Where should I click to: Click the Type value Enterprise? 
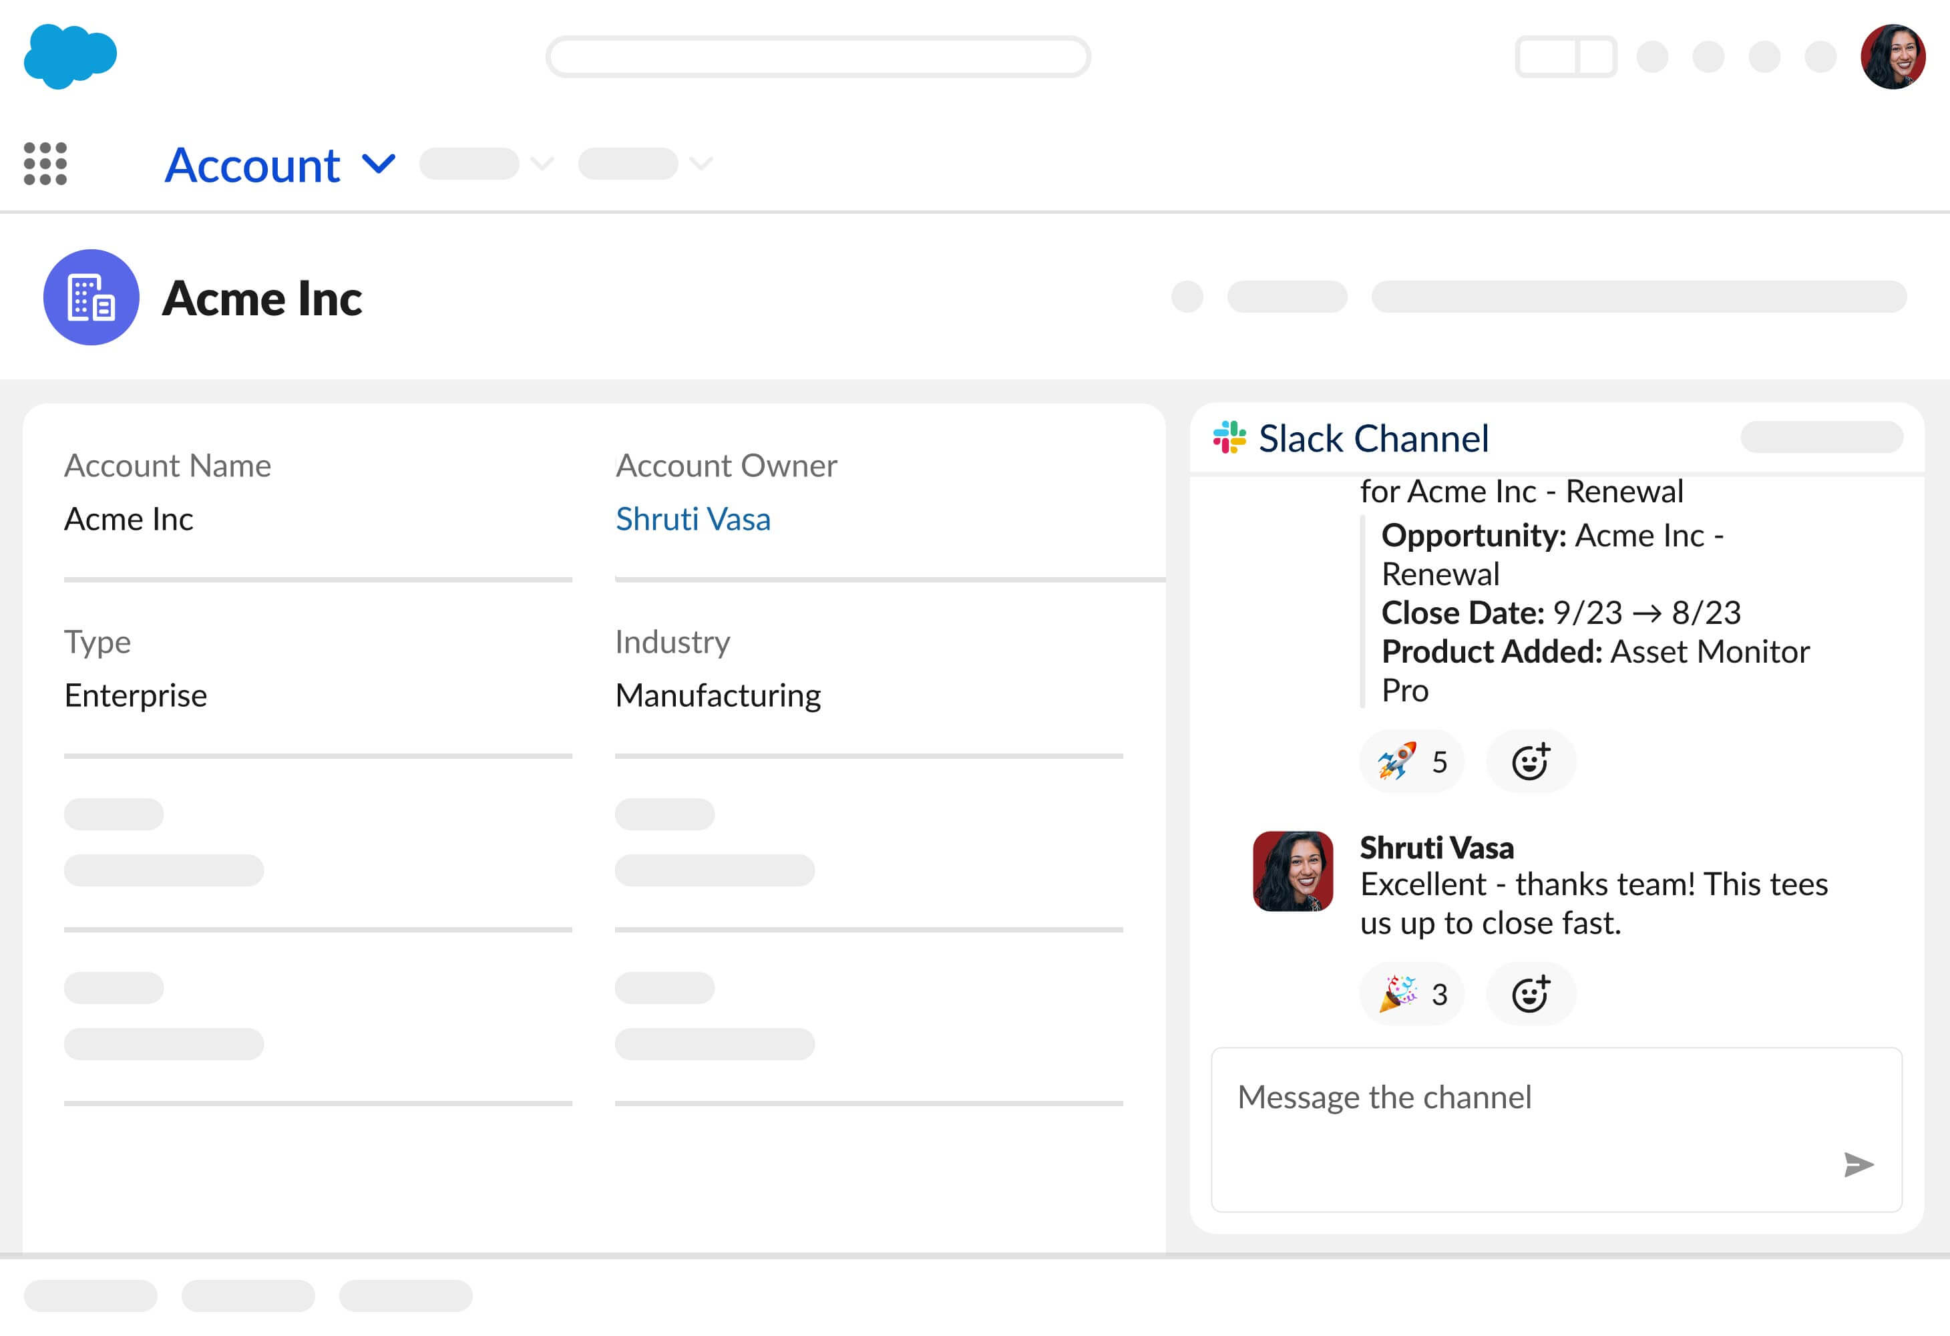coord(135,695)
